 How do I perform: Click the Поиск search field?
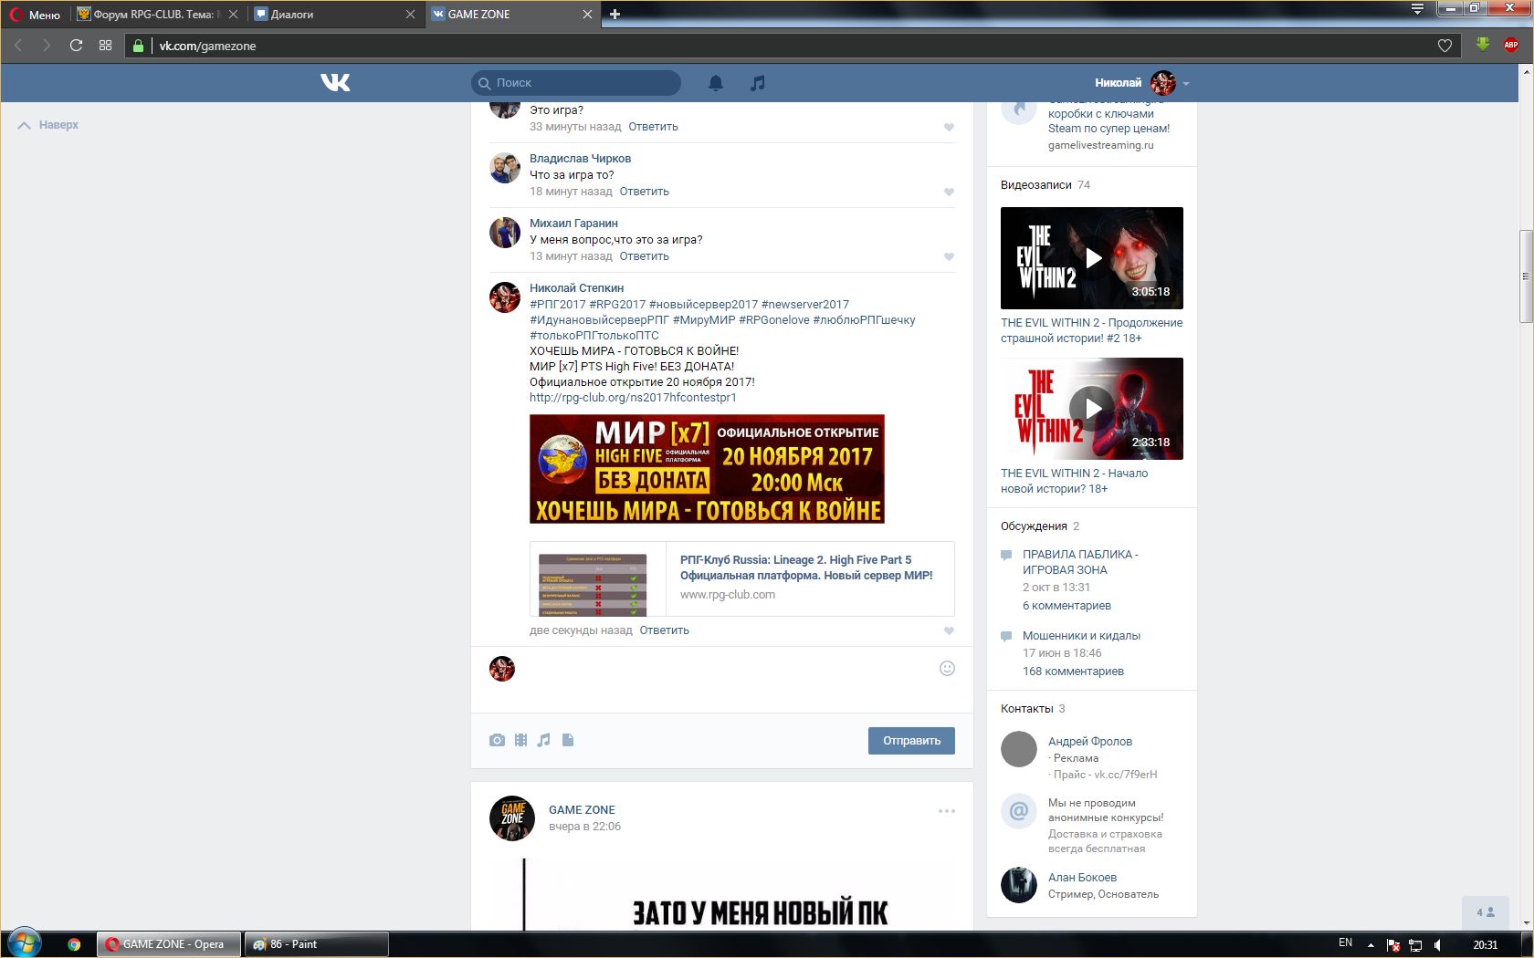(576, 83)
